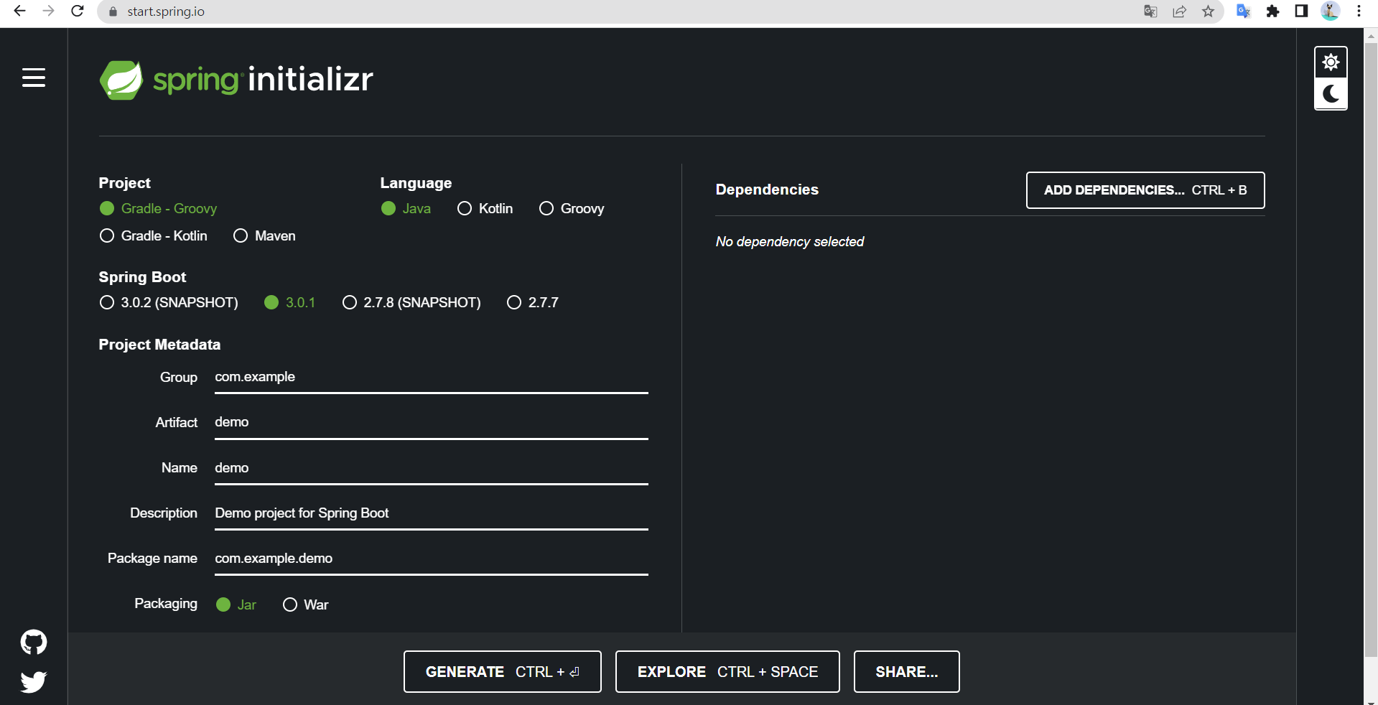Edit the Group field
1378x705 pixels.
[432, 377]
